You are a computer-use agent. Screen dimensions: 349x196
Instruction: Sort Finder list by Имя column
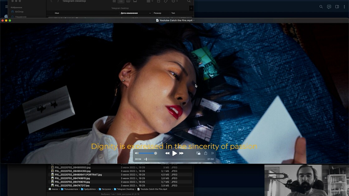tap(57, 13)
